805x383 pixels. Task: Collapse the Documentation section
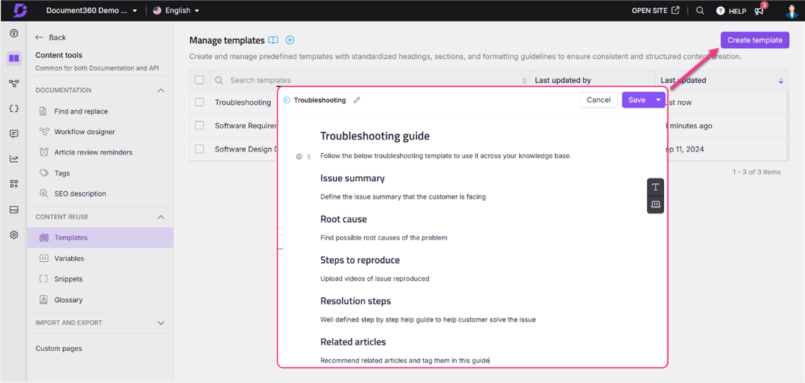click(161, 90)
